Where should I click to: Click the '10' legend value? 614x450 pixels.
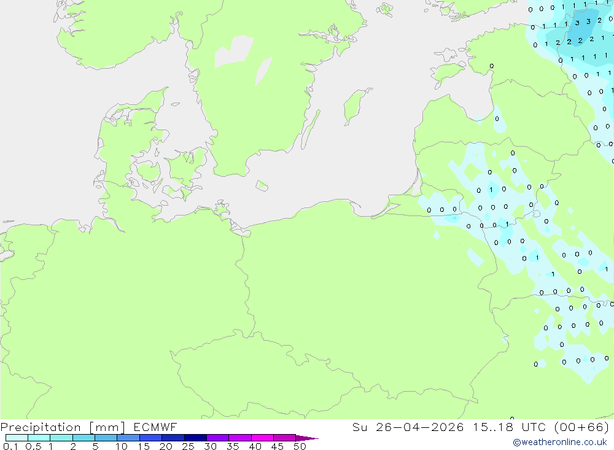(x=122, y=446)
